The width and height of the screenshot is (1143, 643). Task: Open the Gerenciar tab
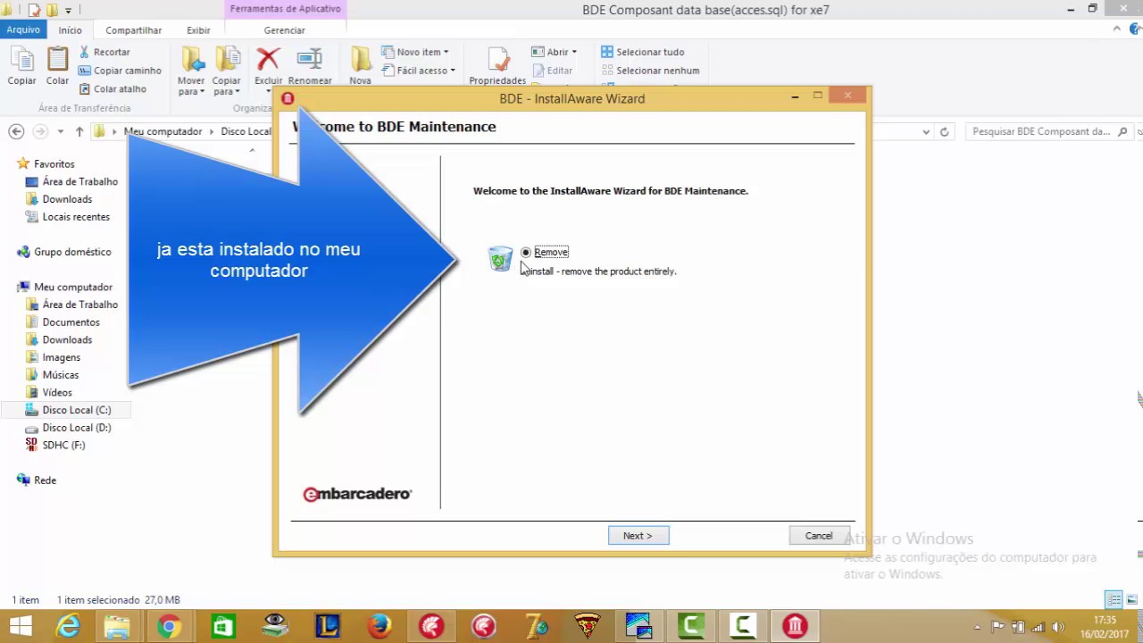(285, 30)
